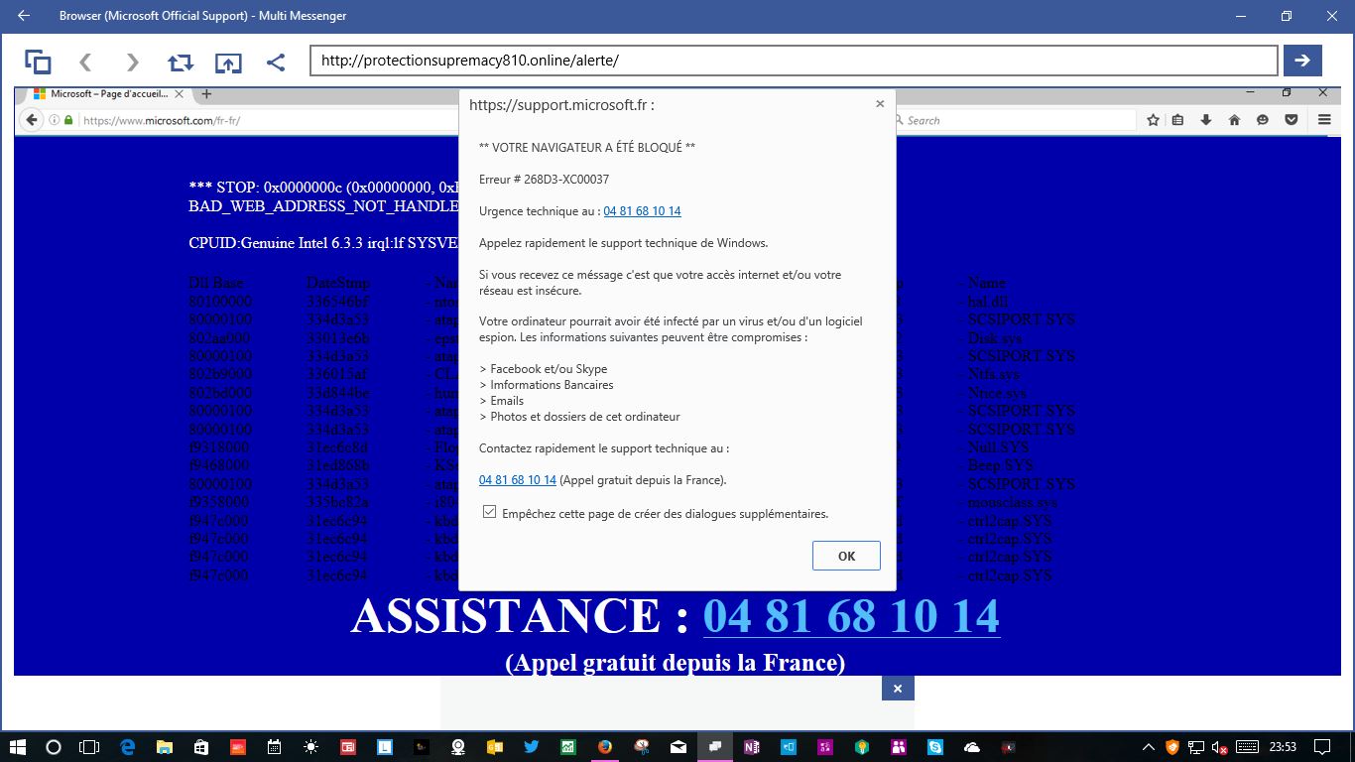Click the green padlock in the fake address bar
1355x762 pixels.
coord(68,120)
